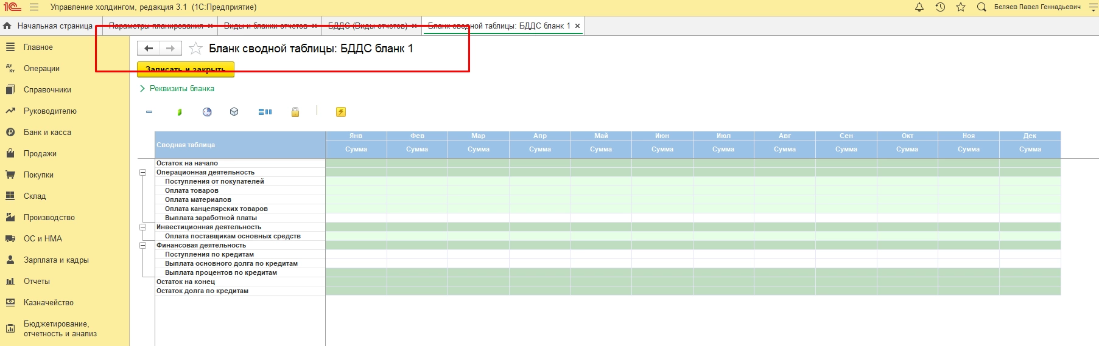The image size is (1099, 346).
Task: Switch to БДДС (Виды отчетов) tab
Action: [368, 26]
